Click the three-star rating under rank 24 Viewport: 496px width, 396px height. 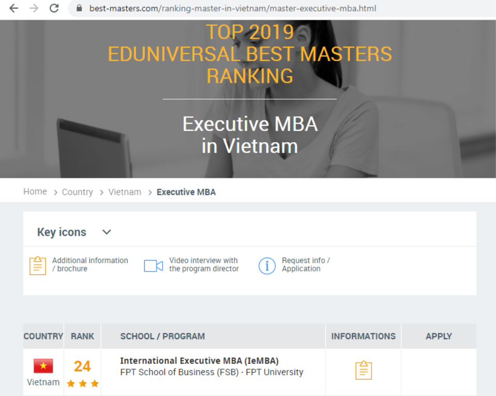point(82,384)
